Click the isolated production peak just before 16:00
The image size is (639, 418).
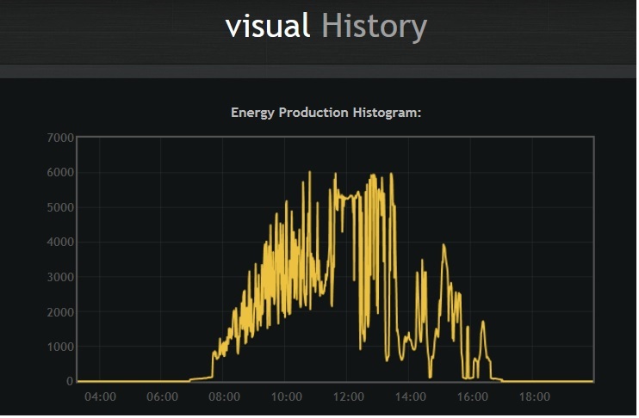pyautogui.click(x=468, y=351)
